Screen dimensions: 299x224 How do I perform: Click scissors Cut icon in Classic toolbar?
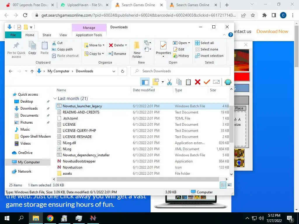tap(169, 82)
